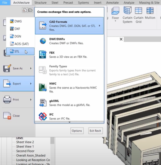This screenshot has width=161, height=165.
Task: Select Sheet View 2 in project browser
Action: (25, 142)
